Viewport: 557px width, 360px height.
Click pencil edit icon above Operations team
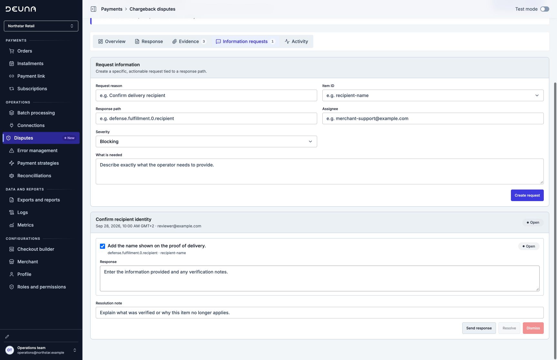[7, 336]
